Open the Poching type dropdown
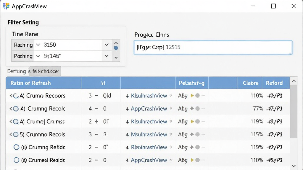This screenshot has height=170, width=303. 38,56
